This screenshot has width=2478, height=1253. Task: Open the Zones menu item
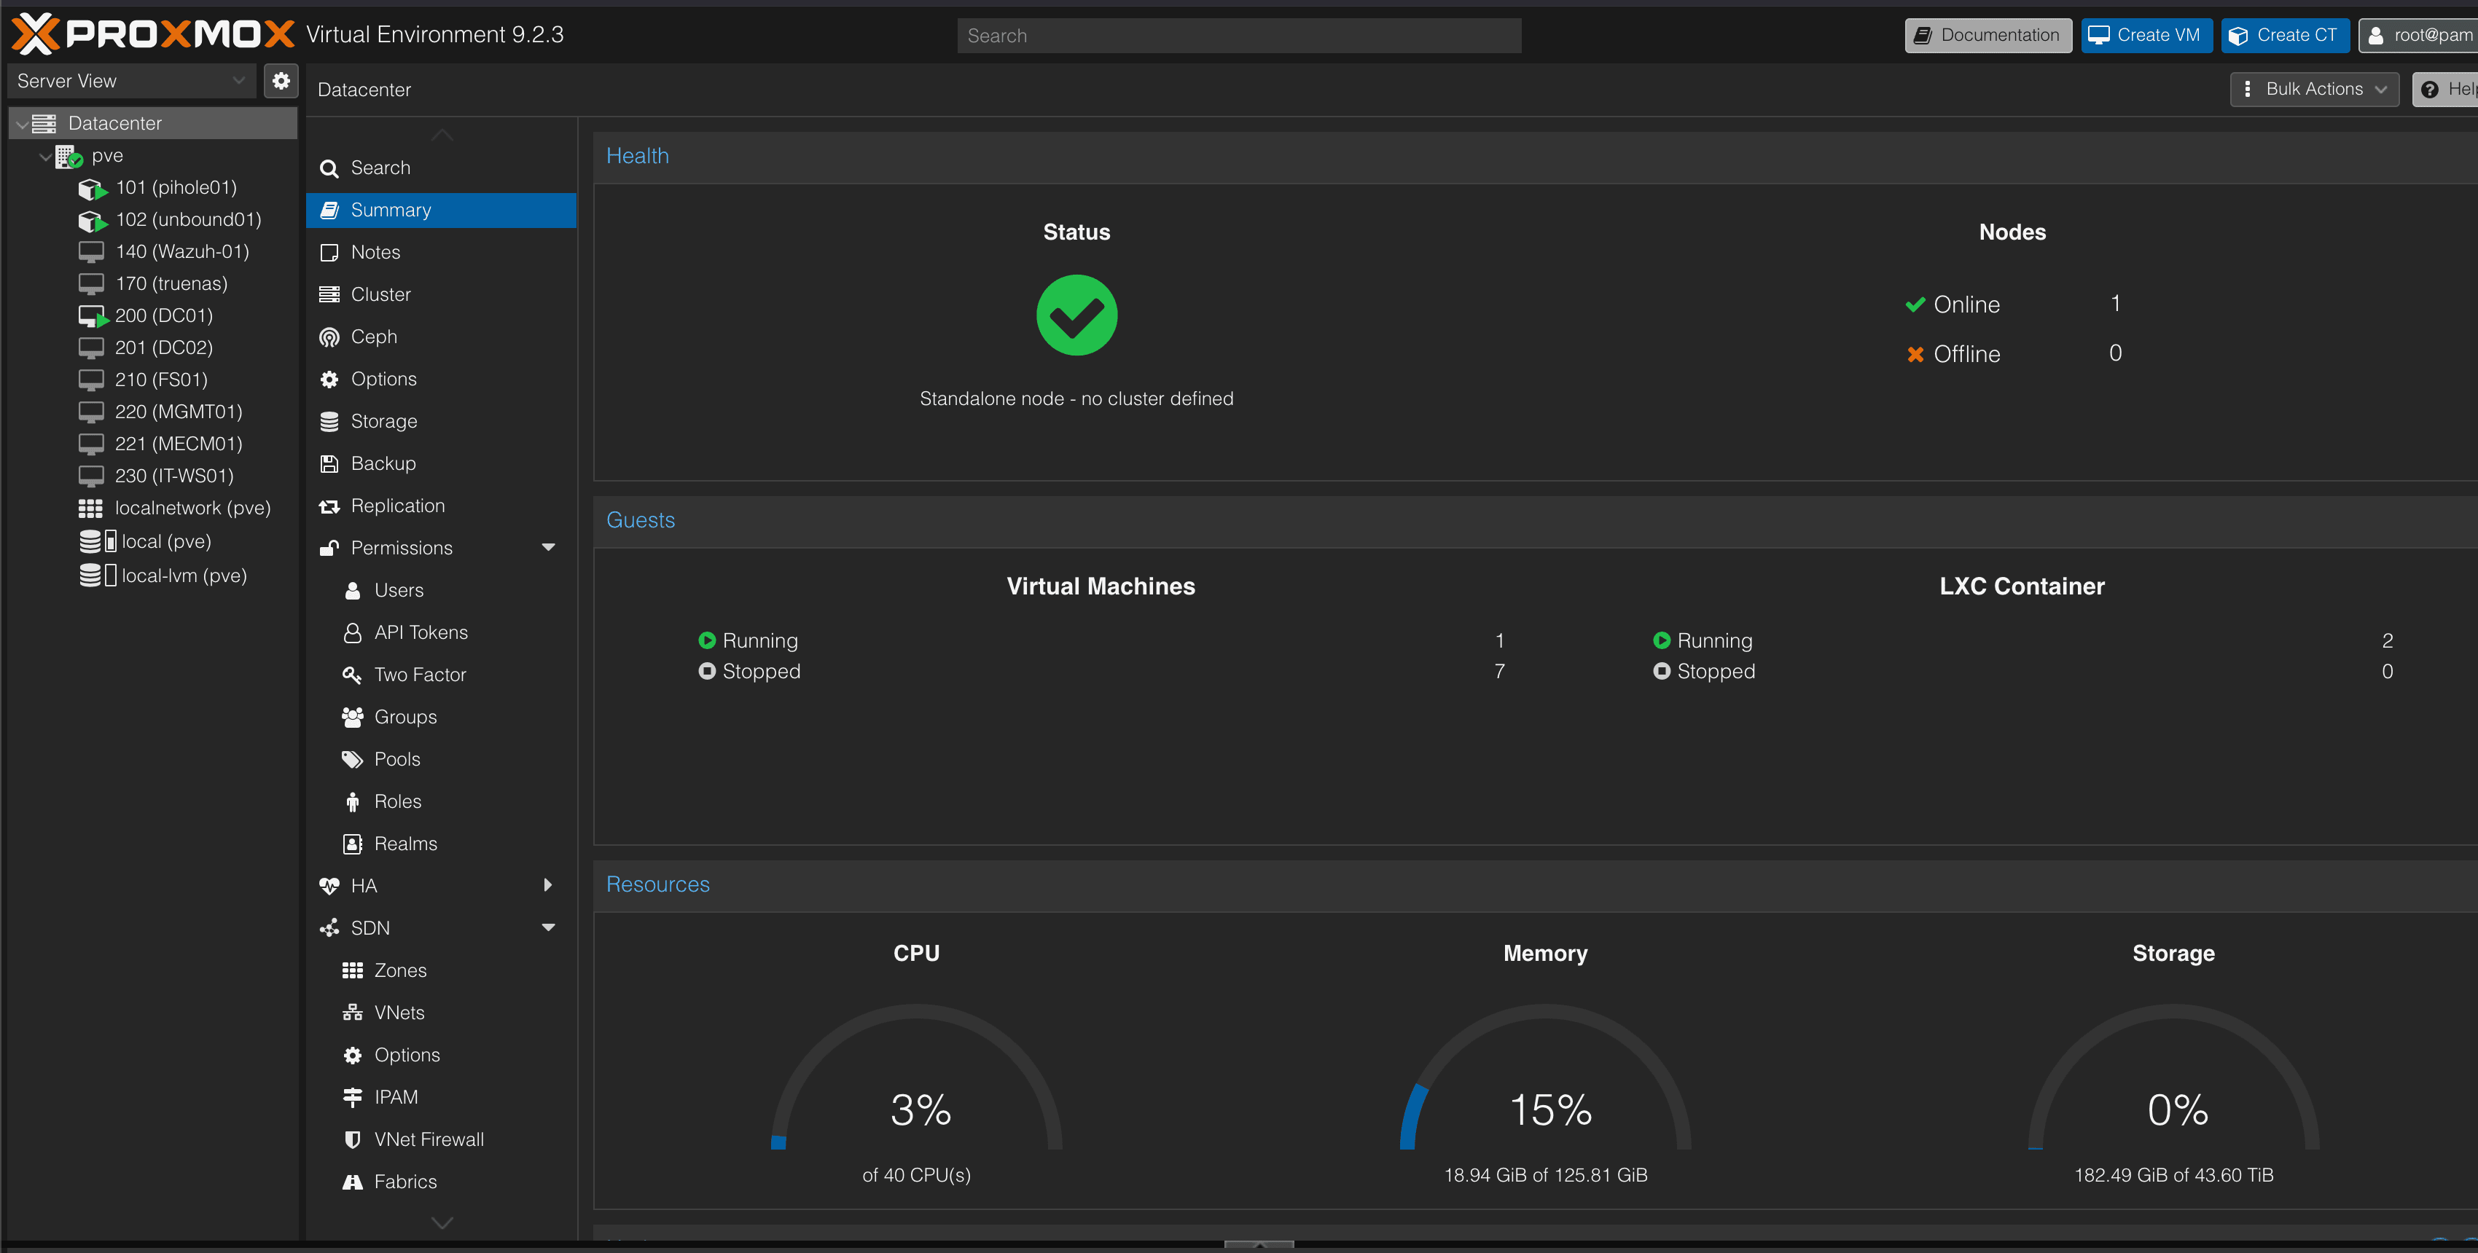pyautogui.click(x=441, y=970)
